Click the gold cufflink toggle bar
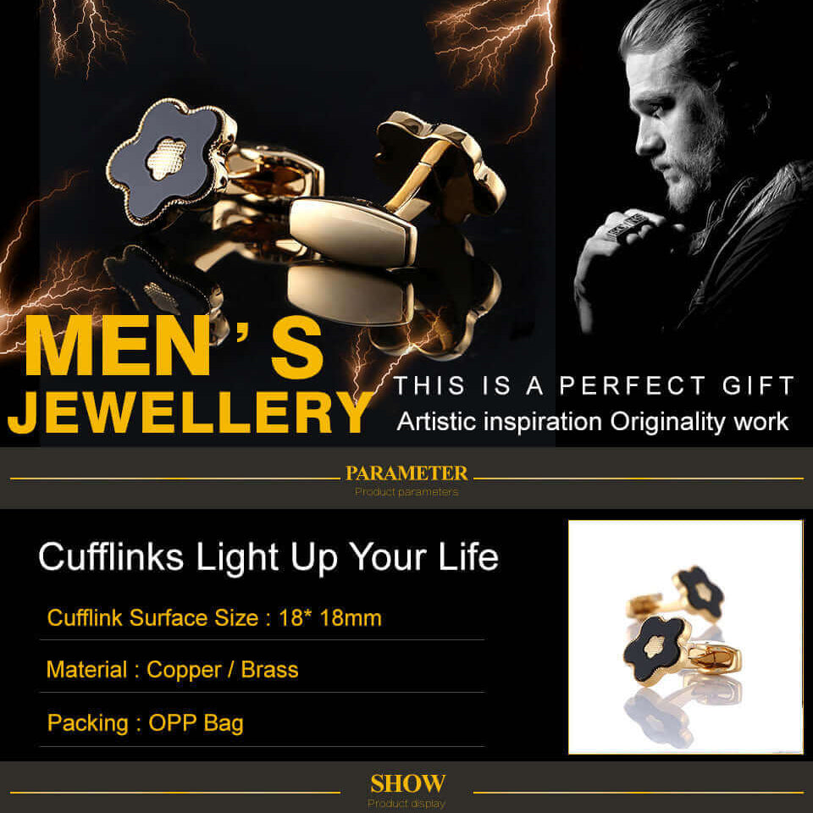Screen dimensions: 813x813 coord(353,231)
